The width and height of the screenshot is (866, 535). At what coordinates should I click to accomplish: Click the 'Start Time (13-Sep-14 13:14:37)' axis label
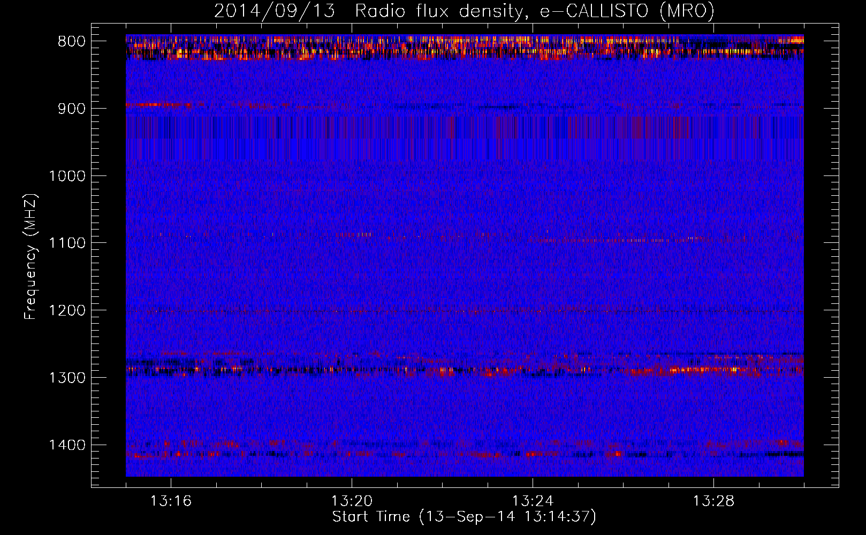464,517
